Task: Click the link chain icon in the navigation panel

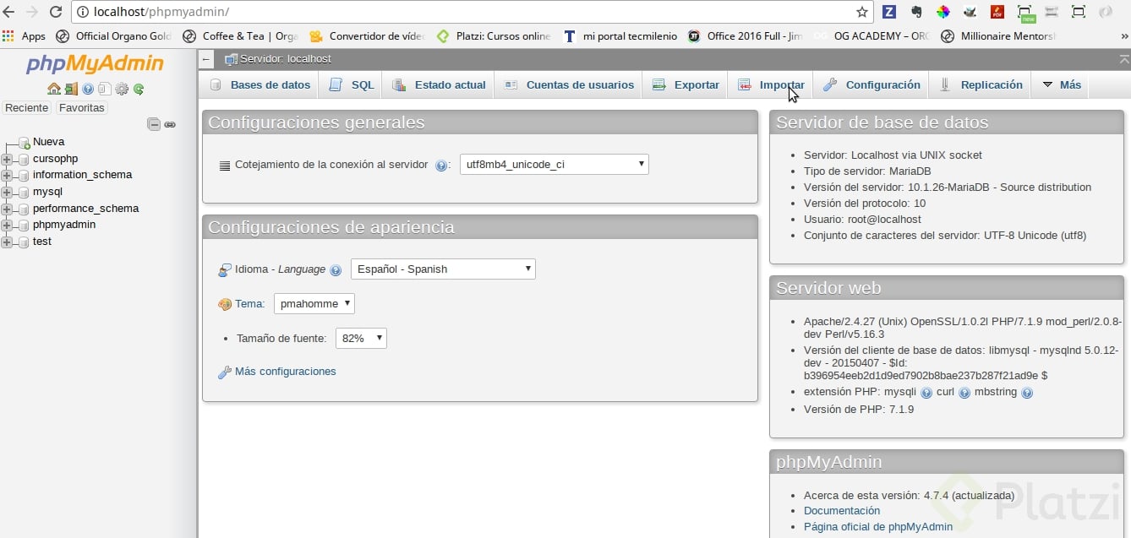Action: pyautogui.click(x=170, y=124)
